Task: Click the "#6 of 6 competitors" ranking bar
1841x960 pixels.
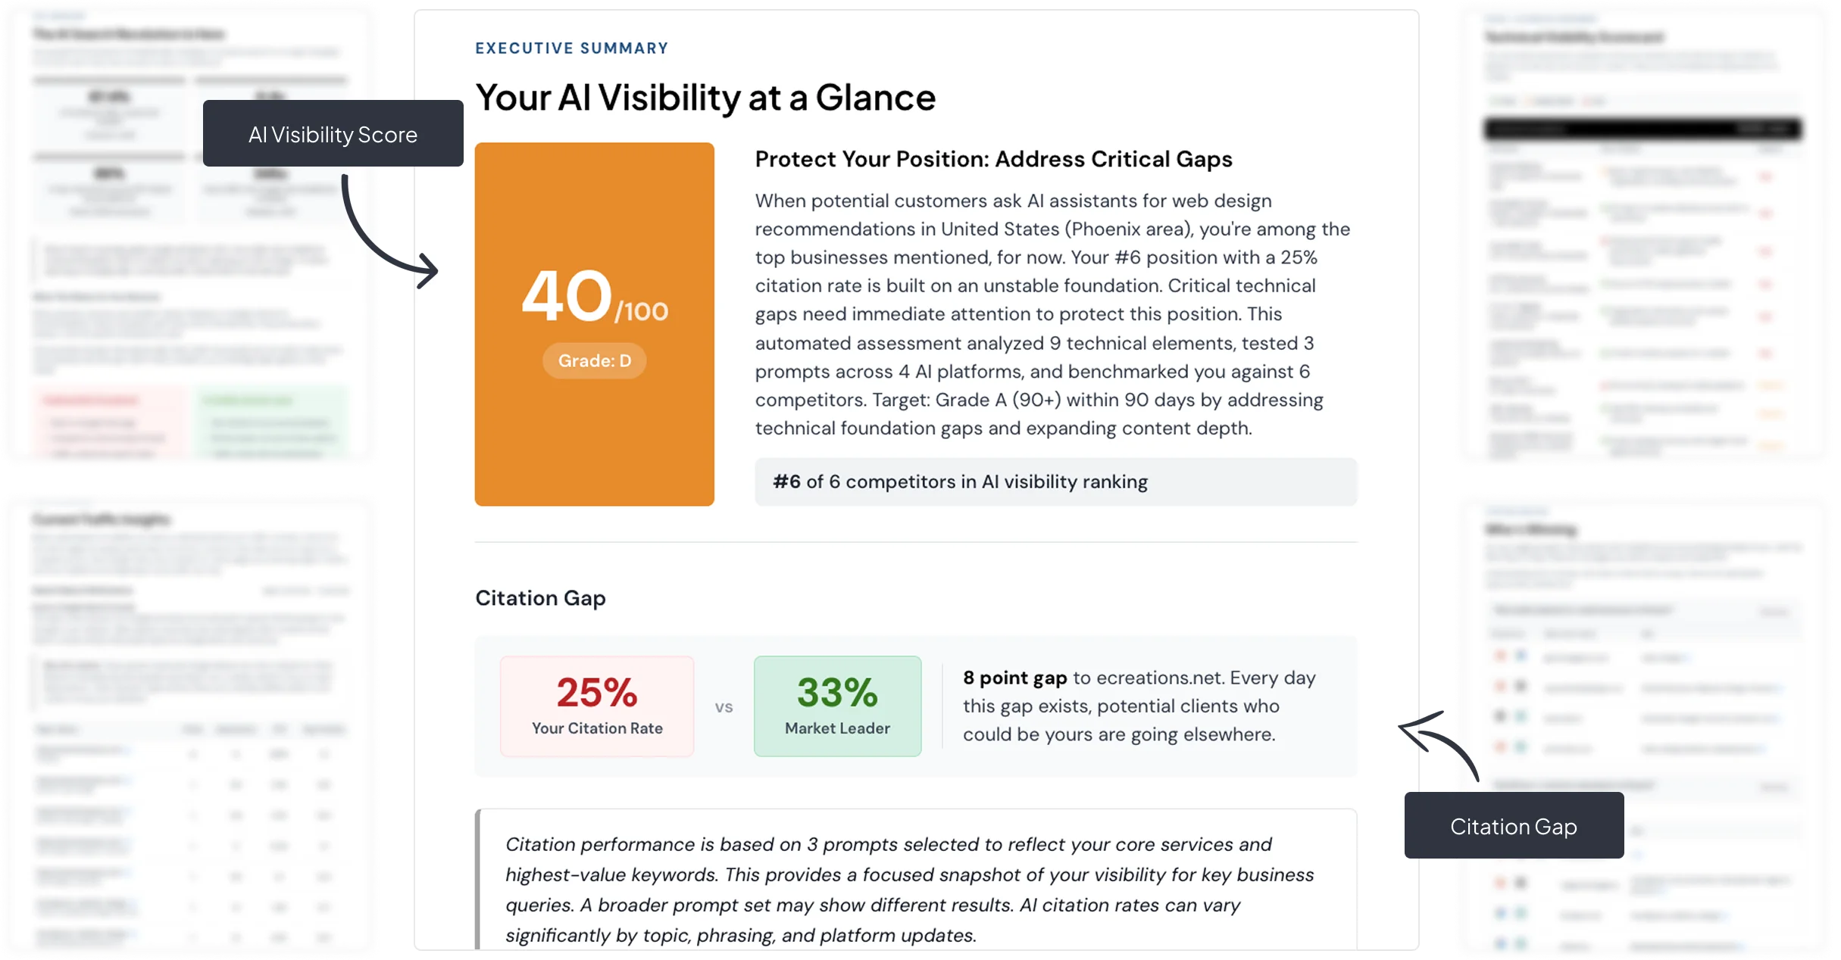Action: (1055, 482)
